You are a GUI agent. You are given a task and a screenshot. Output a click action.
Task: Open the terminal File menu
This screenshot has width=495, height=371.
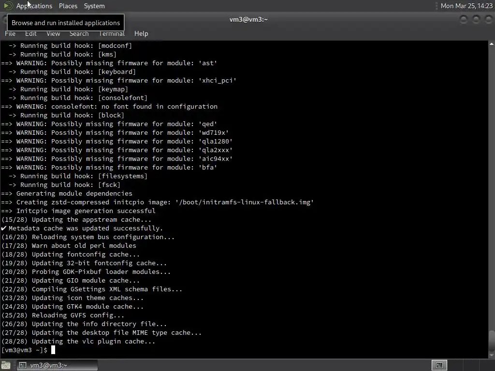10,33
